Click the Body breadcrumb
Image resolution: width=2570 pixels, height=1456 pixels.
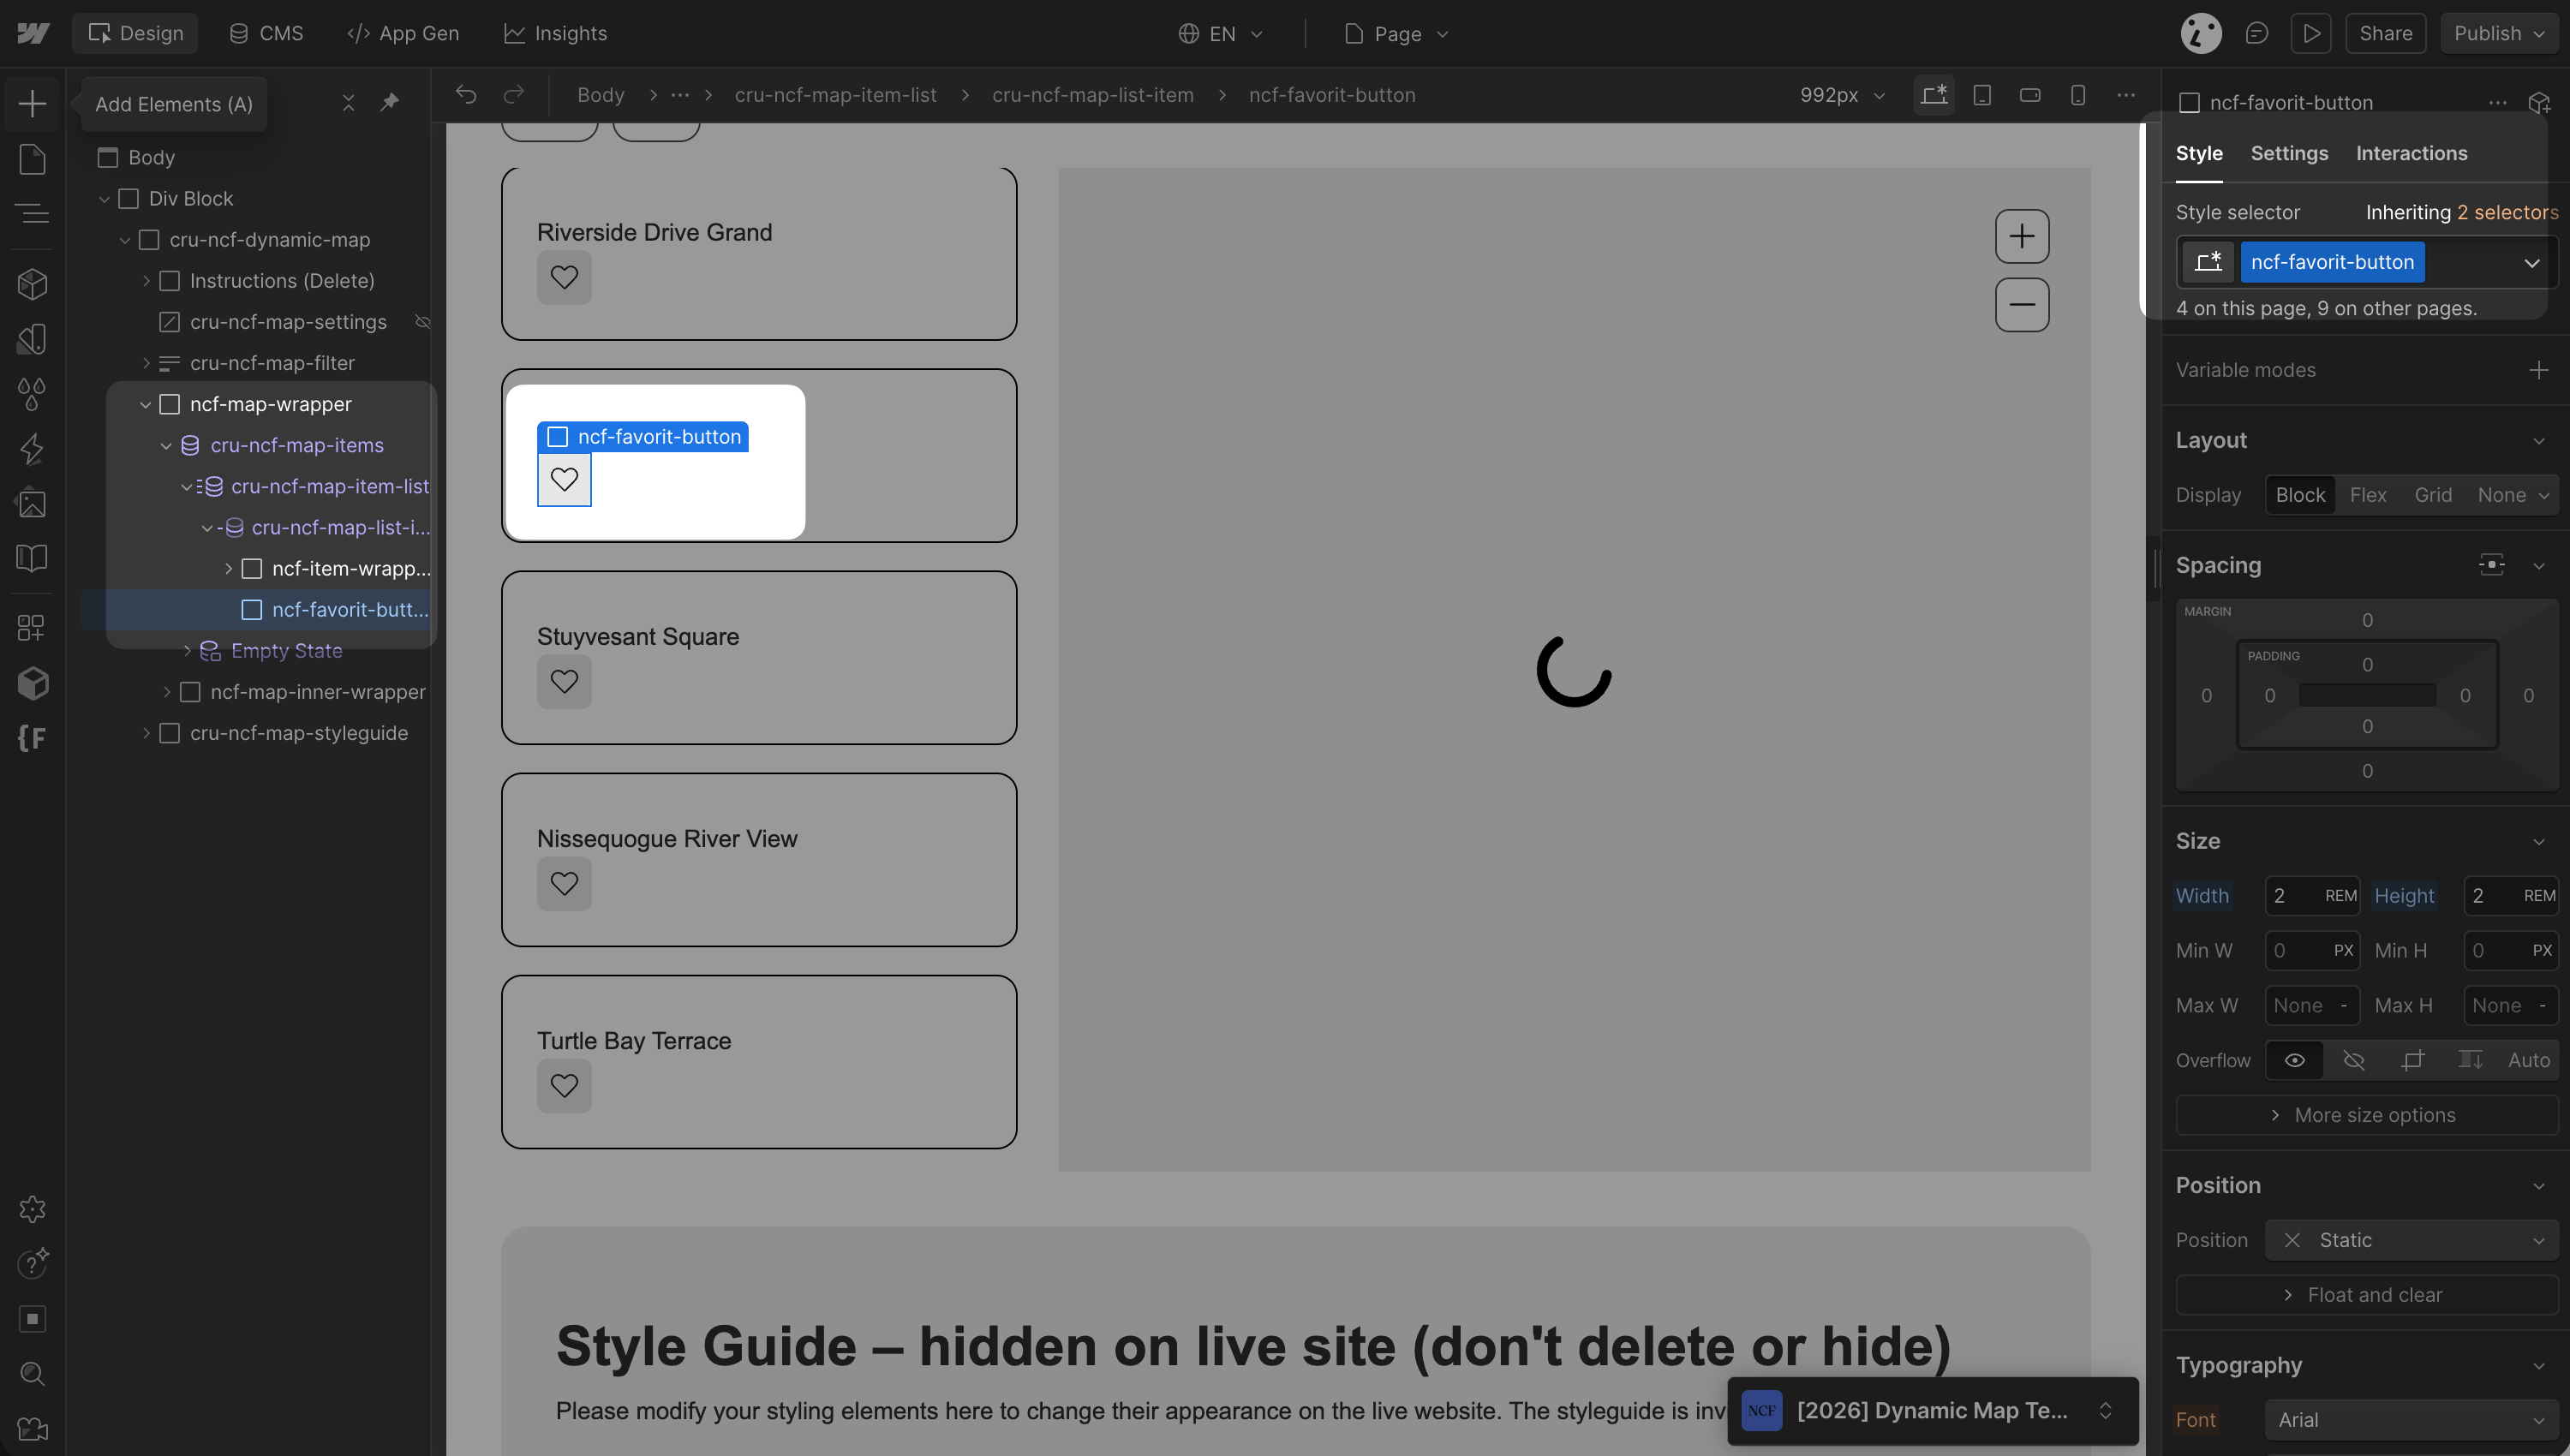(600, 95)
